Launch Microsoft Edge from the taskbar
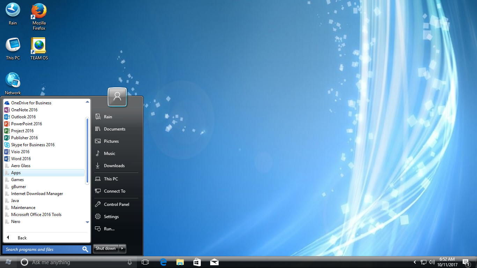The image size is (477, 268). 163,262
